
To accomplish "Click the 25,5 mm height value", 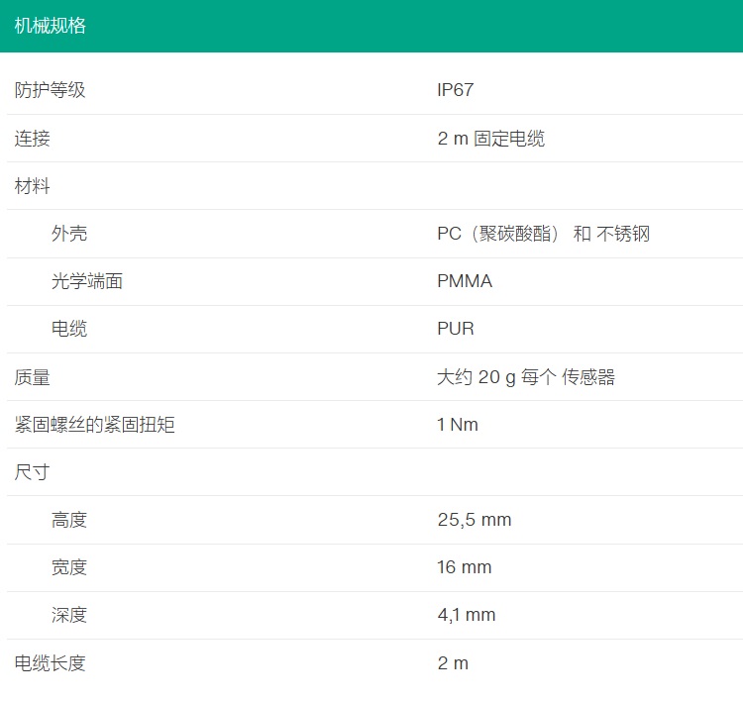I will (x=475, y=520).
